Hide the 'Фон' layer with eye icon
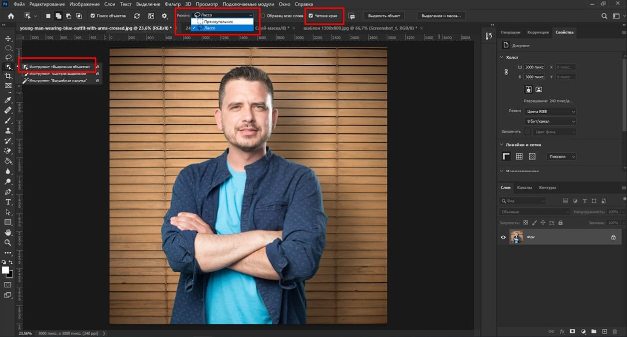The height and width of the screenshot is (337, 627). pos(503,237)
